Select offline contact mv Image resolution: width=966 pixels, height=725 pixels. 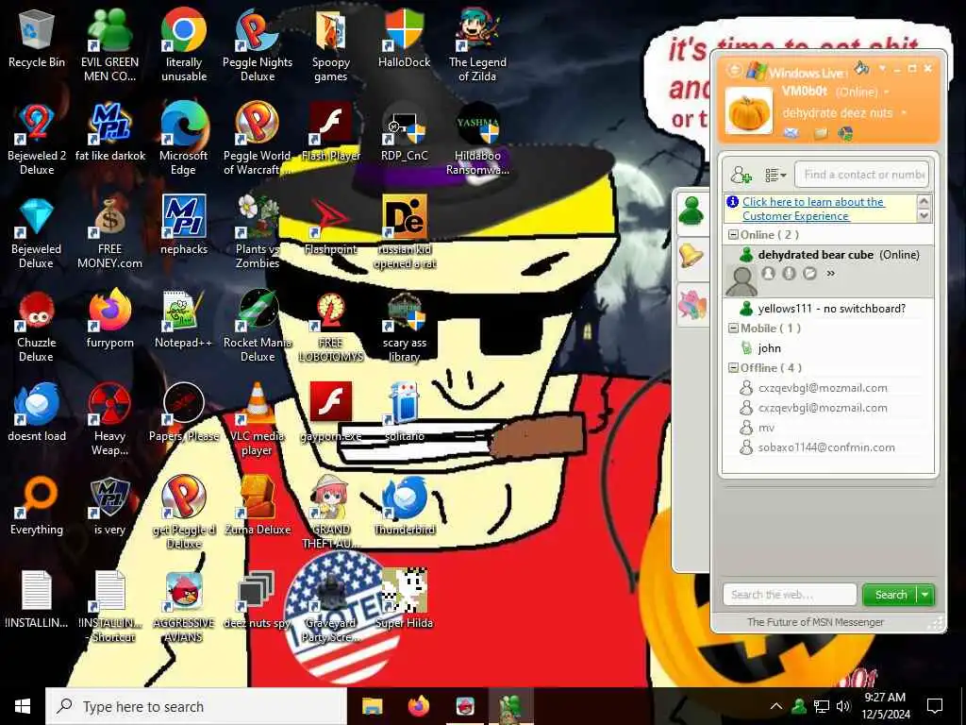(766, 428)
